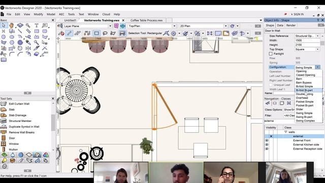325x183 pixels.
Task: Collapse the walls class group triangle
Action: (x=285, y=132)
